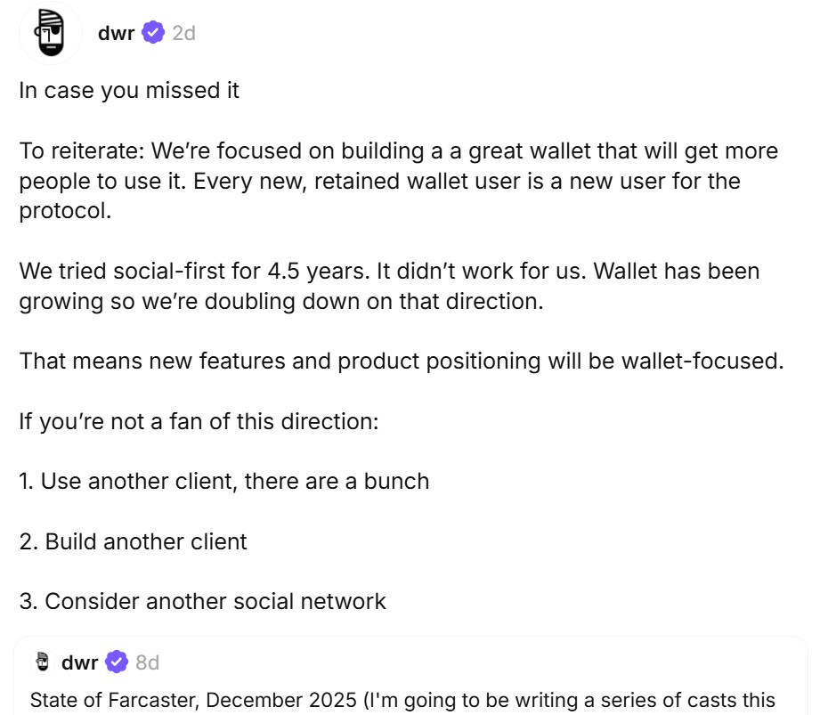The image size is (820, 715).
Task: Click the word "protocol." in the post
Action: [66, 211]
